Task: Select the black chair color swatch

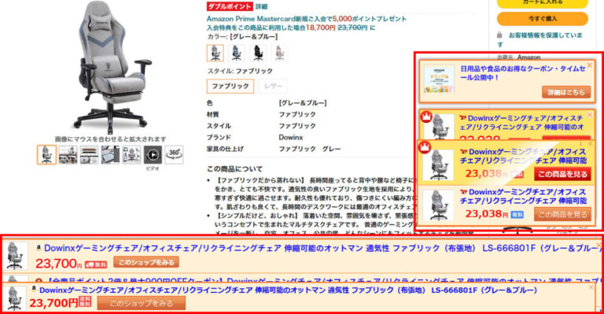Action: (x=258, y=54)
